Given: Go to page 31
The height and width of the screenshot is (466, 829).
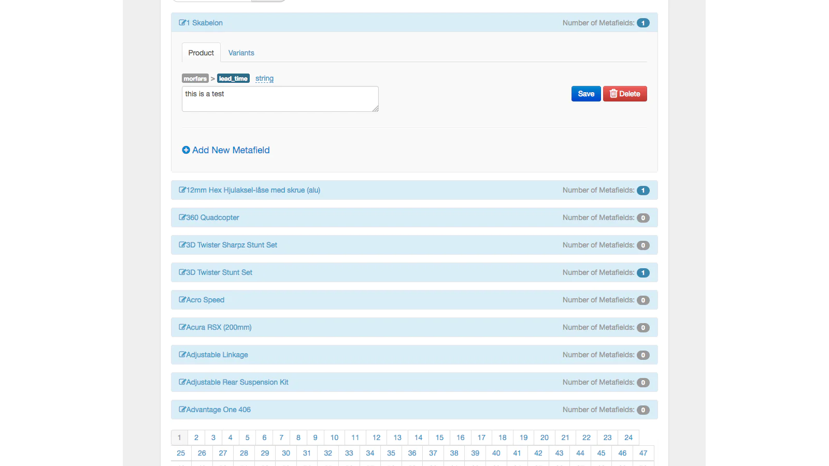Looking at the screenshot, I should click(307, 453).
